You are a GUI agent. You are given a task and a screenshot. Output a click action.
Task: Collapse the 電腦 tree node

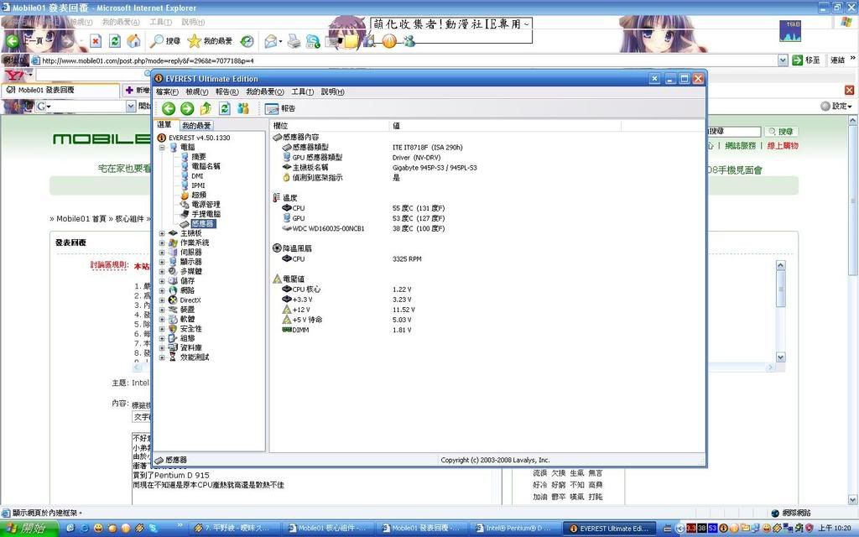[162, 148]
